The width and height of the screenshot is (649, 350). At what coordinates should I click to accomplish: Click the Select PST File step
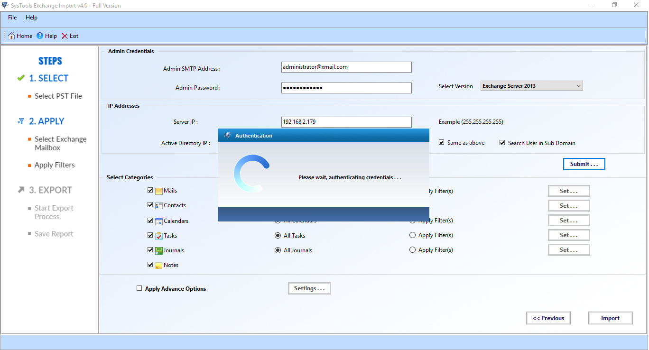click(58, 96)
